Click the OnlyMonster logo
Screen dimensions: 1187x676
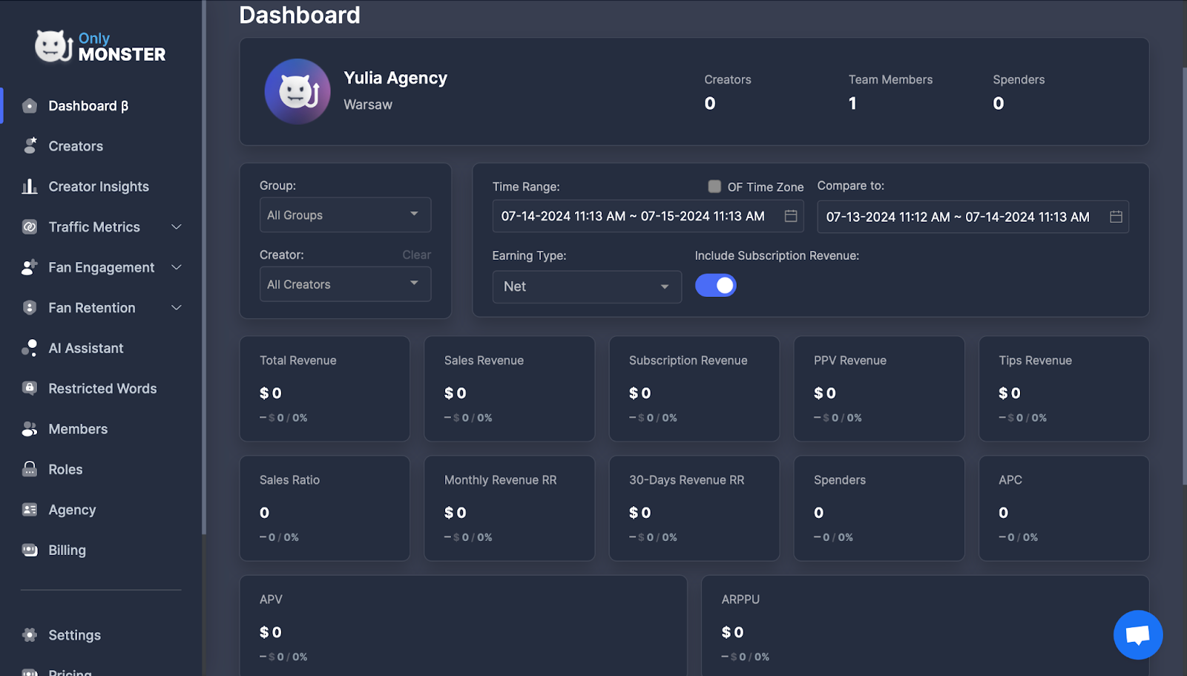pyautogui.click(x=100, y=47)
